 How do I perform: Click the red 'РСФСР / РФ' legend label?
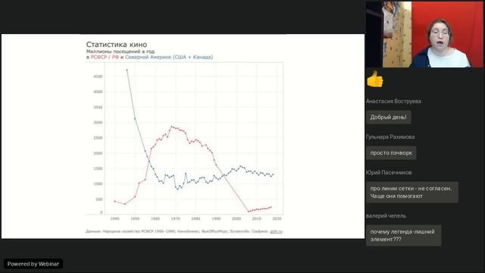105,58
